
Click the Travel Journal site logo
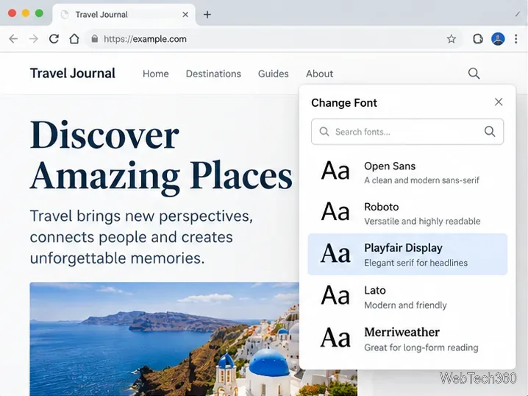(72, 73)
